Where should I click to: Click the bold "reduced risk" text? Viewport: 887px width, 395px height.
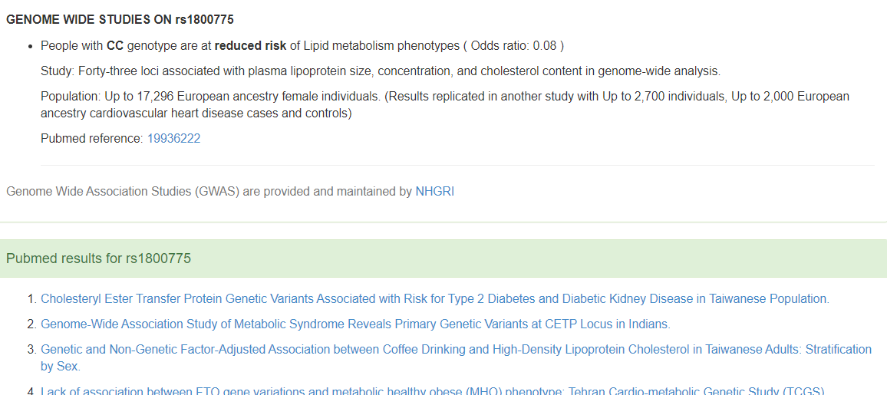tap(250, 46)
